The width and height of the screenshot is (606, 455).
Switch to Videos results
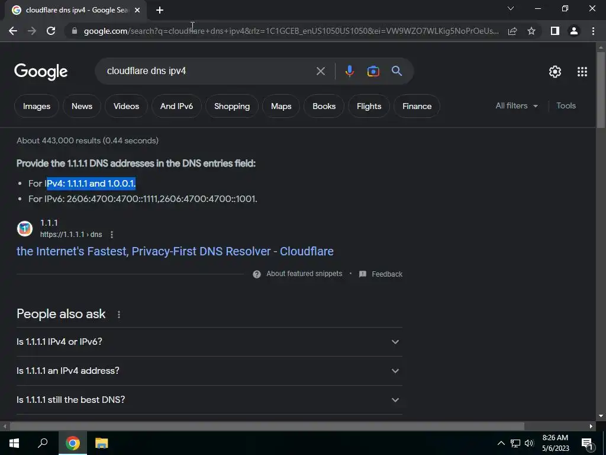[x=127, y=106]
